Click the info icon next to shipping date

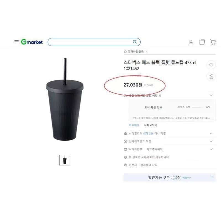(160, 96)
